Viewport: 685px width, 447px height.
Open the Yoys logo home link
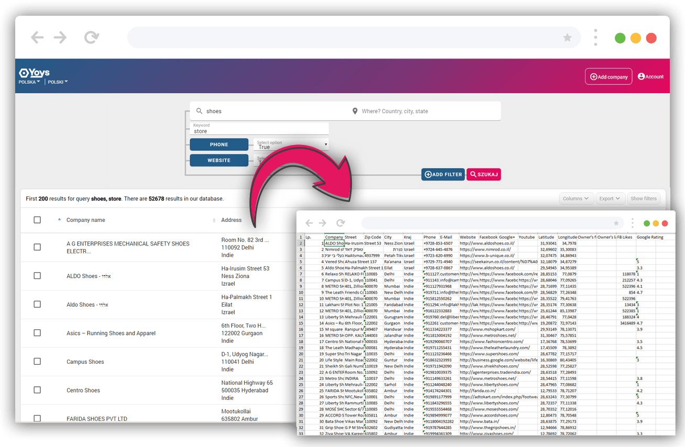pos(35,73)
